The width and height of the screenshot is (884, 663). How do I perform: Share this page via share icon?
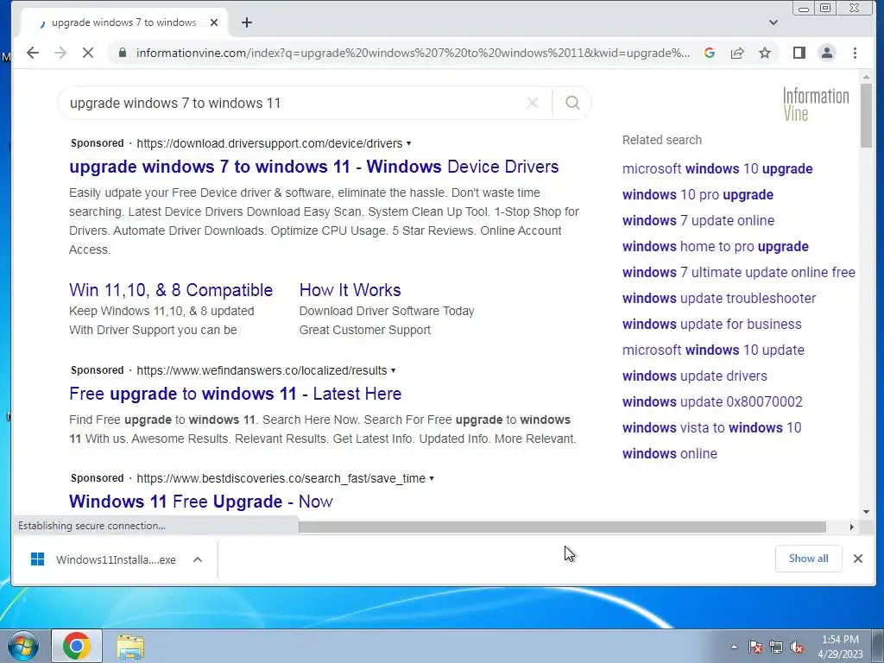(737, 53)
